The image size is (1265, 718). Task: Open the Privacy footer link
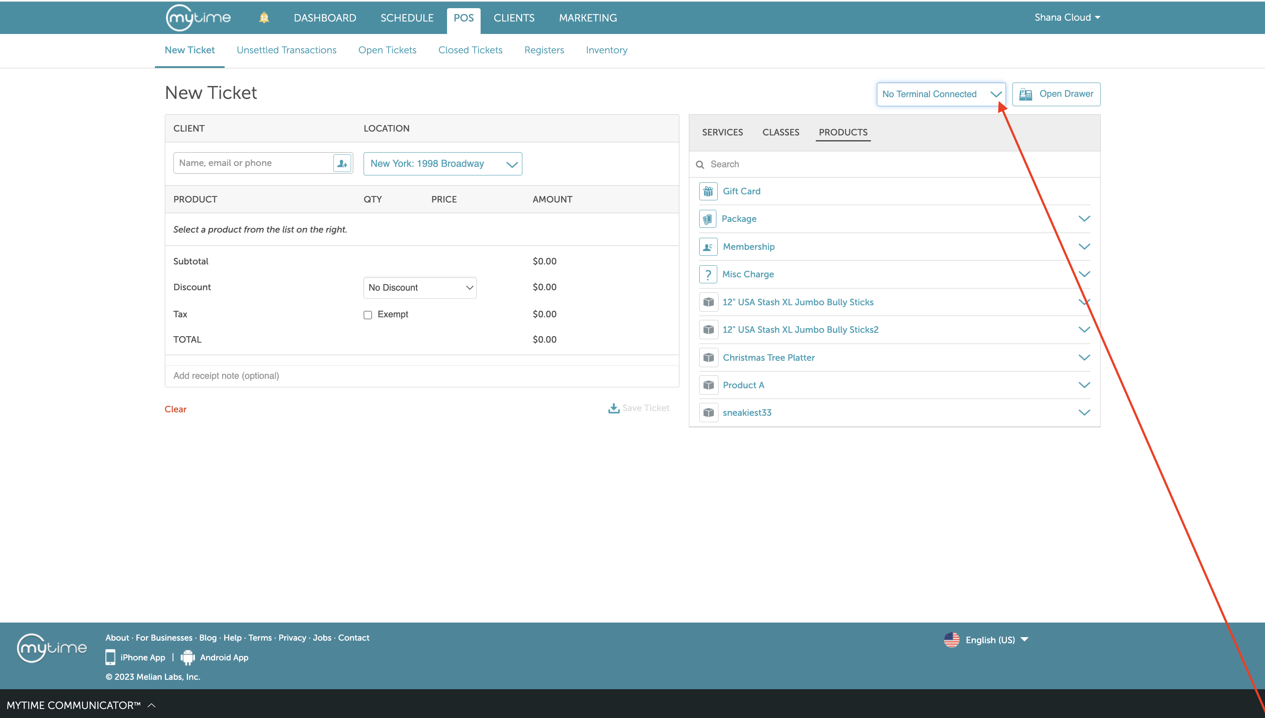tap(292, 638)
